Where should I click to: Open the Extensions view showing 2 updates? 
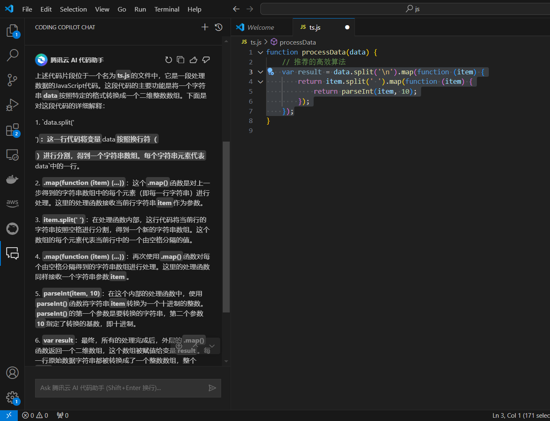coord(12,130)
